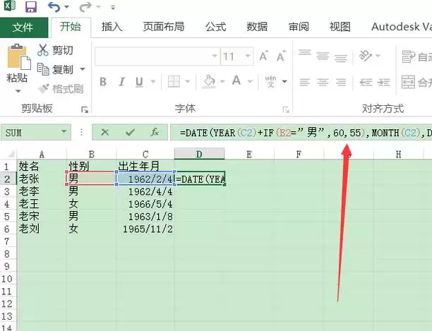Click the Redo arrow icon

85,7
